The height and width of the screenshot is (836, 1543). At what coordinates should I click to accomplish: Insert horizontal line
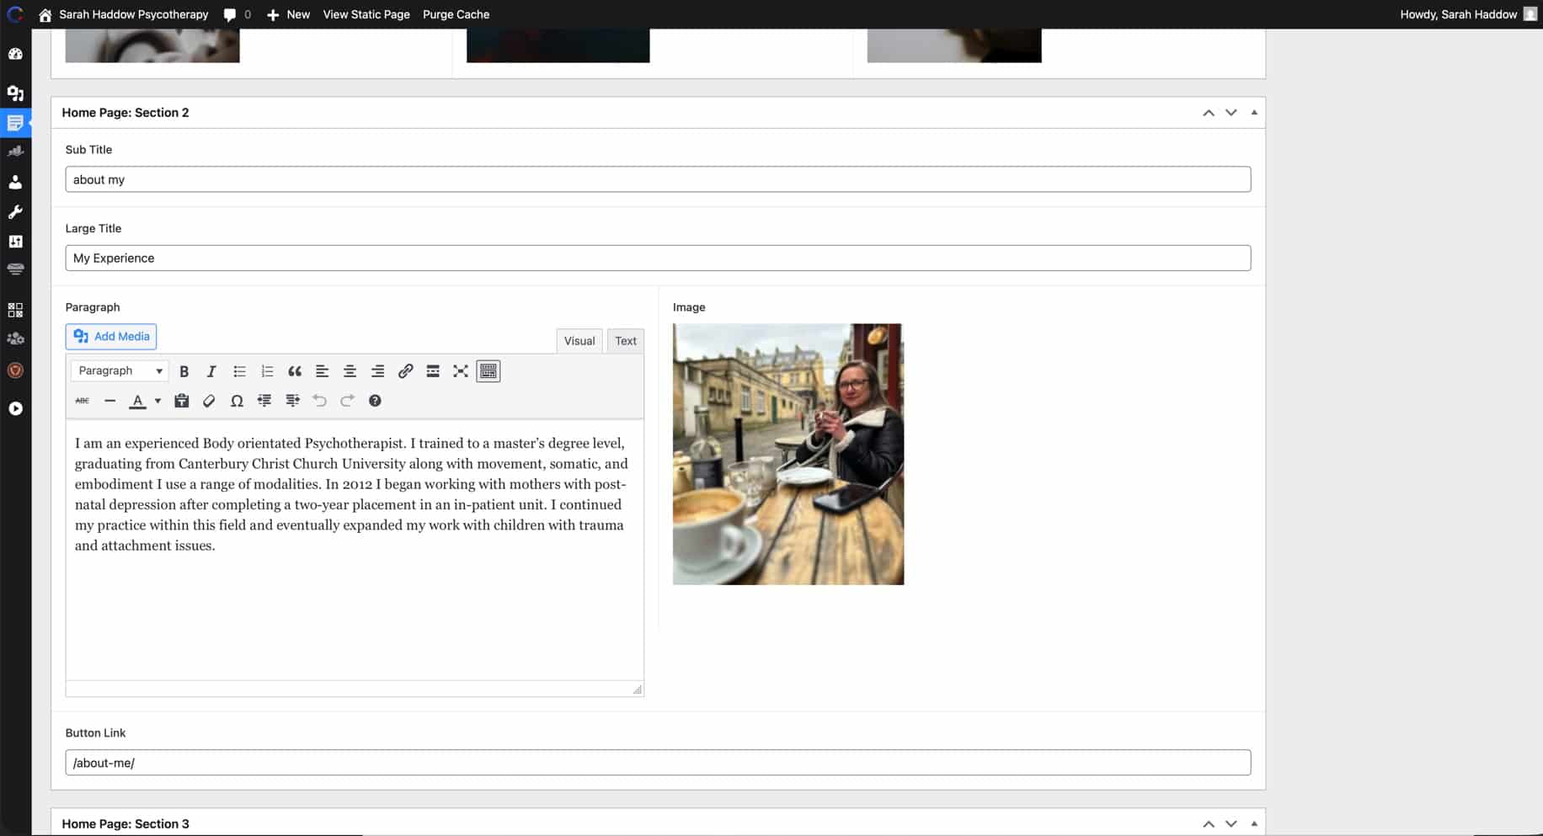click(x=109, y=401)
